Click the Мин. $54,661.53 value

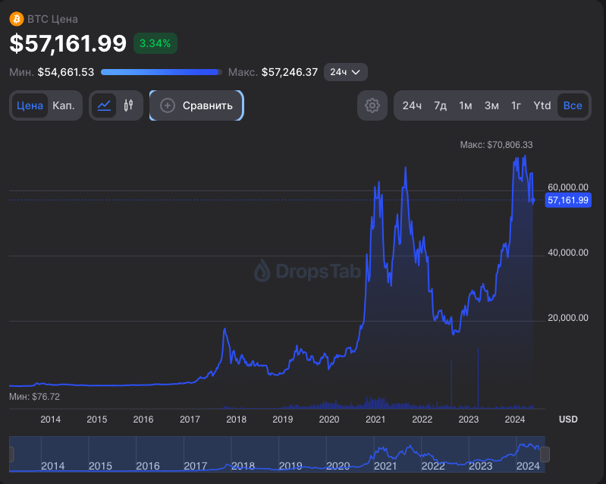[x=52, y=72]
